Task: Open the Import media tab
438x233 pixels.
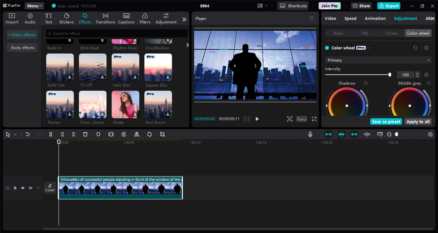Action: pyautogui.click(x=12, y=18)
